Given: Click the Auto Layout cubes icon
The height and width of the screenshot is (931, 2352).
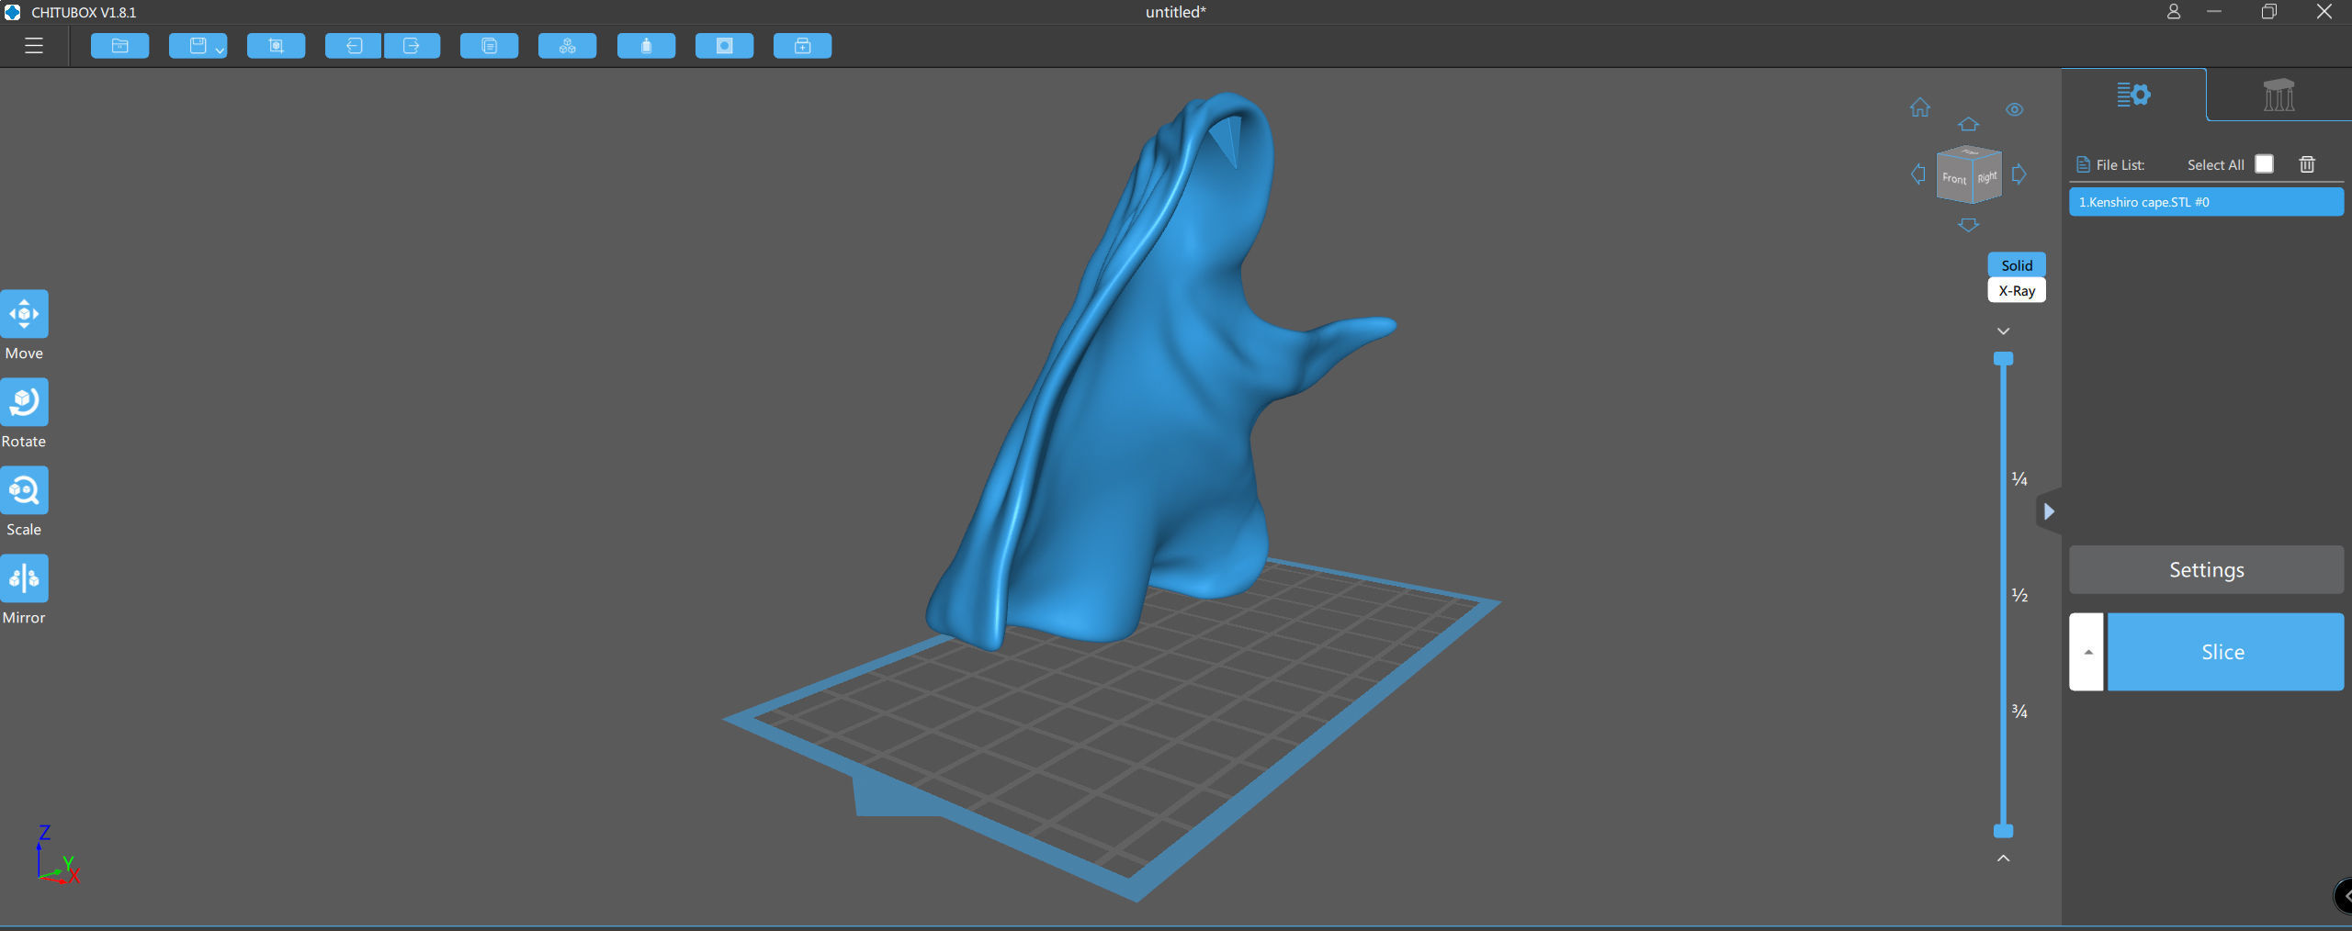Looking at the screenshot, I should [x=567, y=46].
